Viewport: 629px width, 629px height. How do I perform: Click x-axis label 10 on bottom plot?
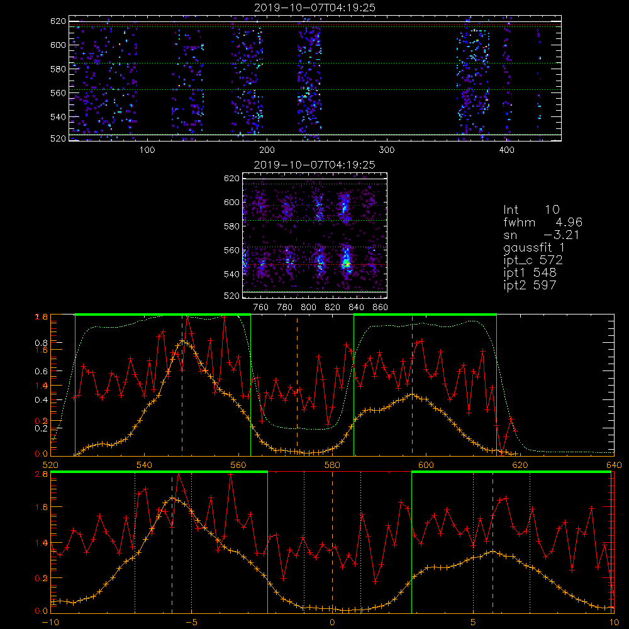614,623
